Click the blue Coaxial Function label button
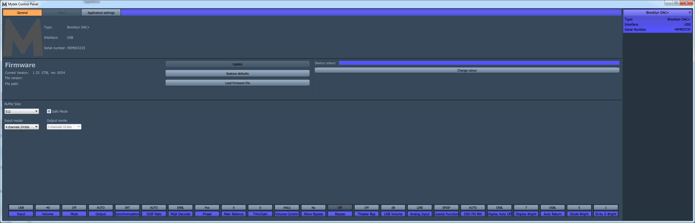 point(446,214)
